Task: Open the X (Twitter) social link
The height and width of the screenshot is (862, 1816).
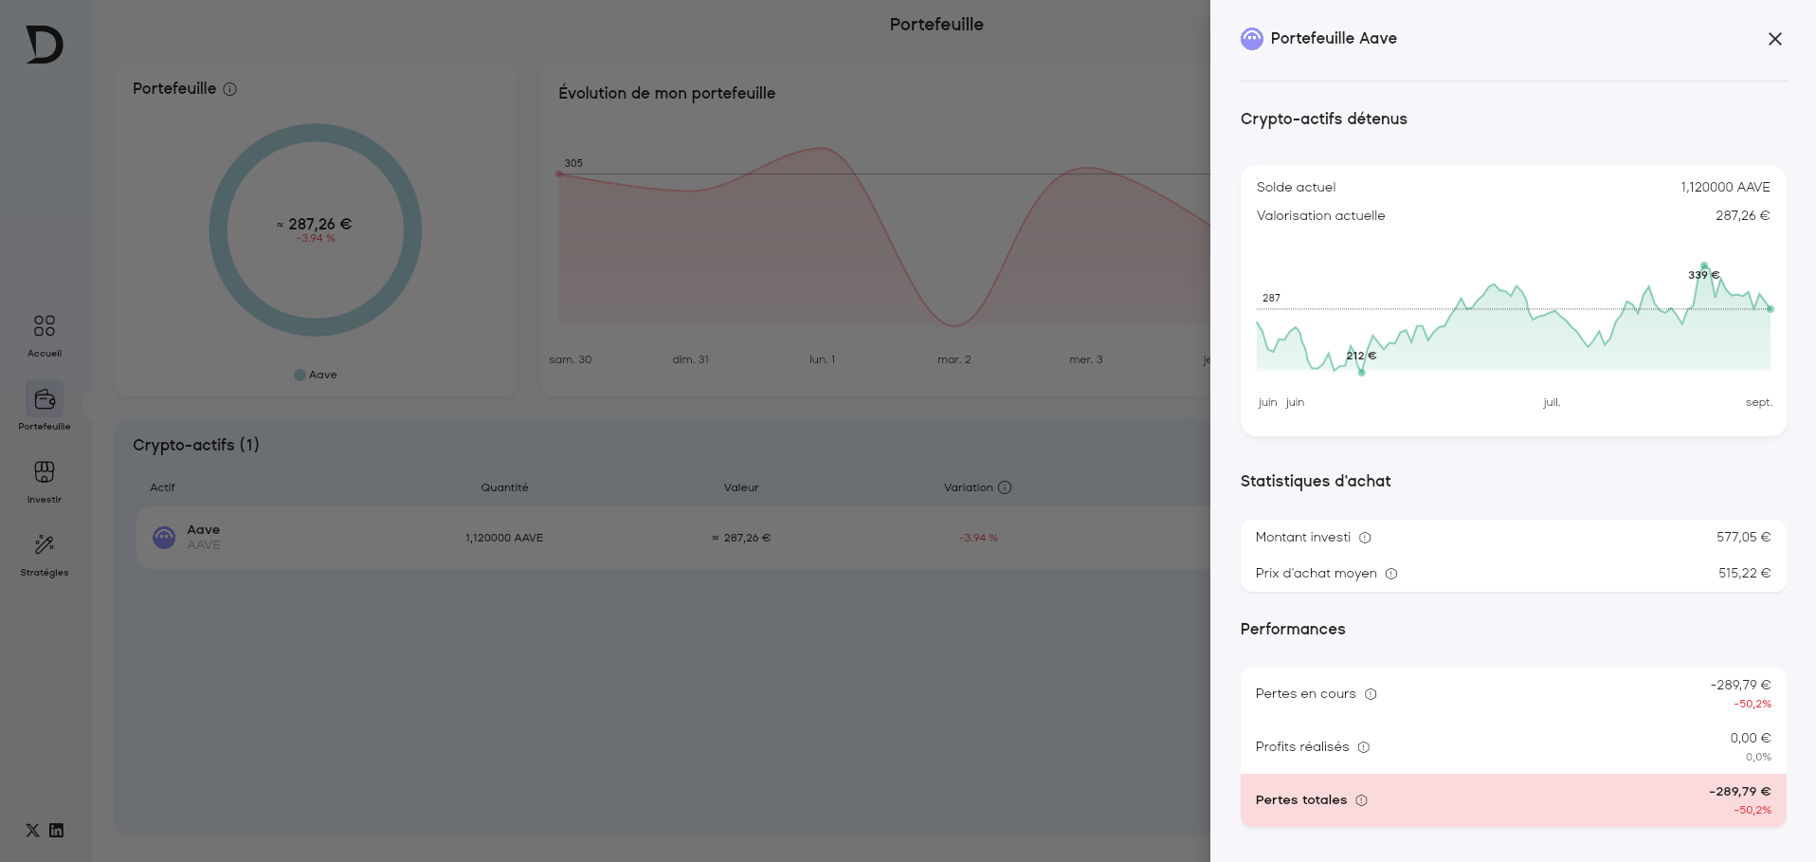Action: [32, 831]
